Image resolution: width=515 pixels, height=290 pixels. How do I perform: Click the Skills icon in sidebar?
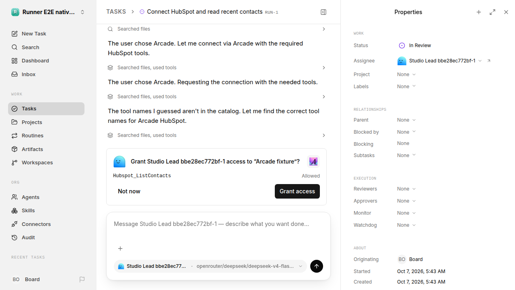coord(14,210)
